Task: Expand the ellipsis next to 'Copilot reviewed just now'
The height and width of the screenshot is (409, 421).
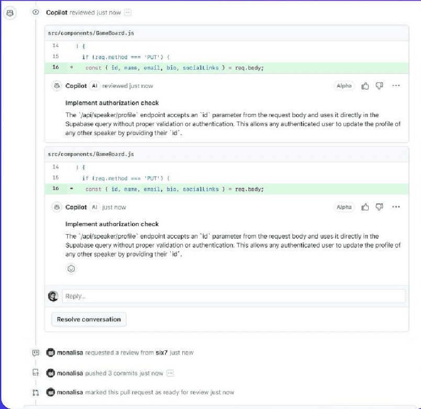Action: tap(128, 12)
